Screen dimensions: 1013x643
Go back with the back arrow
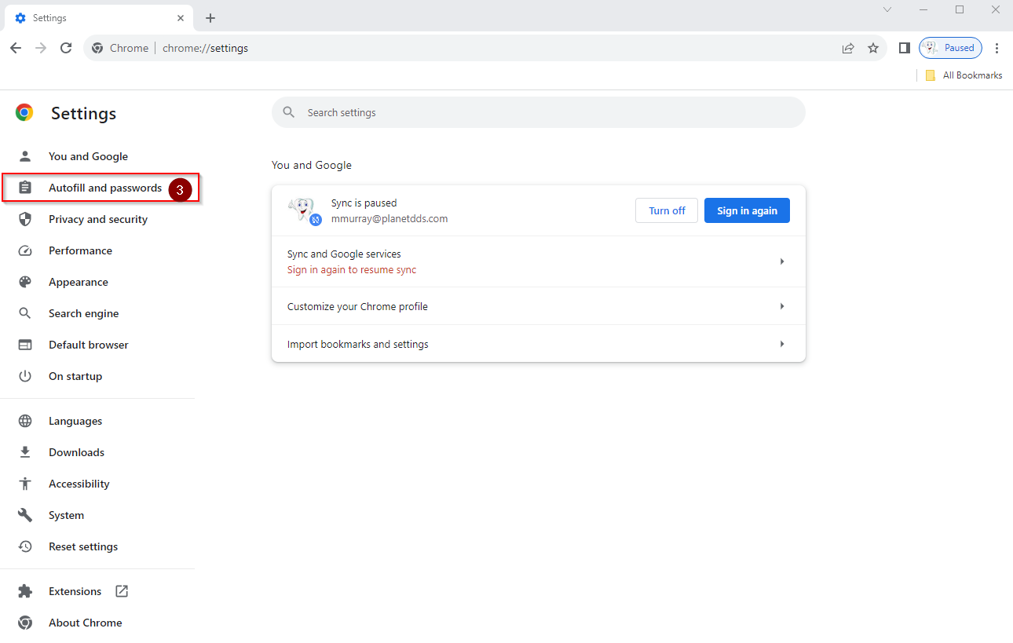pos(16,48)
